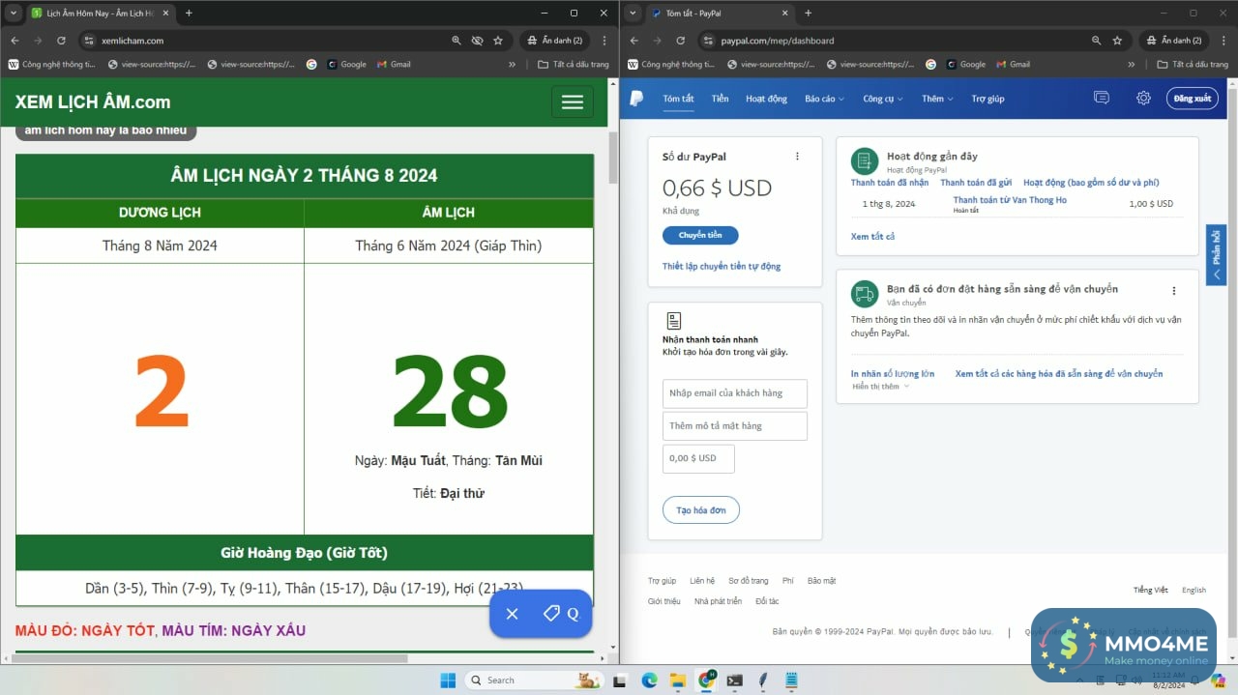Open the Tiền tab in PayPal
Image resolution: width=1238 pixels, height=695 pixels.
pos(720,99)
